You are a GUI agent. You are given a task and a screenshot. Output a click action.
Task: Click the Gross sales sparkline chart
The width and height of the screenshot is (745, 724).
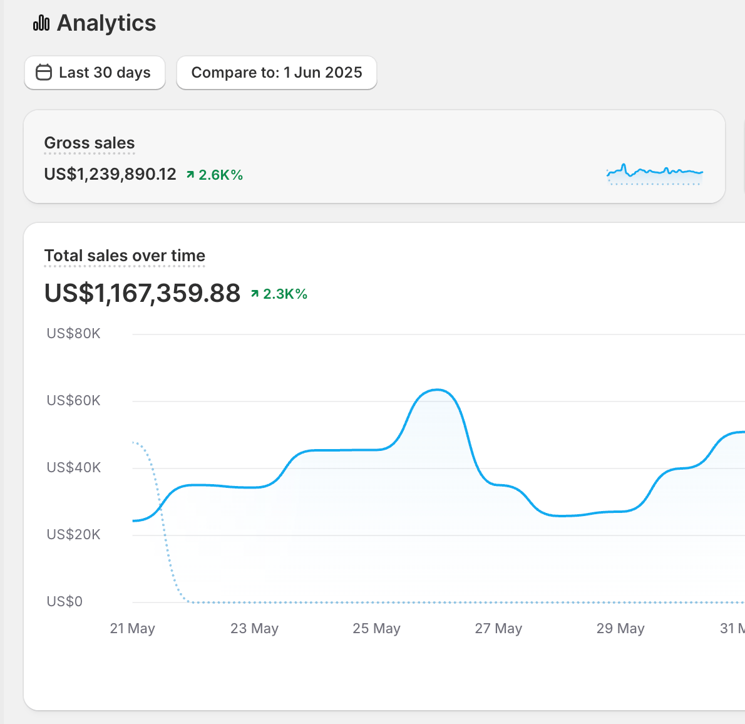(x=654, y=174)
